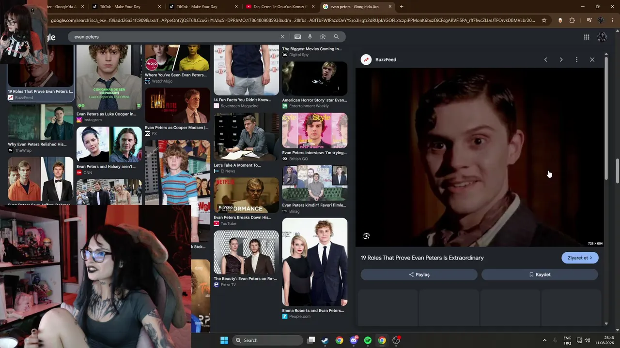Click the BuzzFeed source logo in the preview
Image resolution: width=620 pixels, height=348 pixels.
[366, 59]
